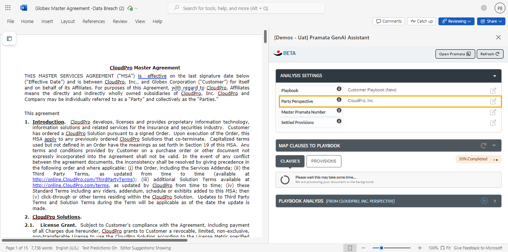The image size is (508, 252).
Task: Click the CloudPro, Inc. perspective value
Action: pyautogui.click(x=361, y=101)
